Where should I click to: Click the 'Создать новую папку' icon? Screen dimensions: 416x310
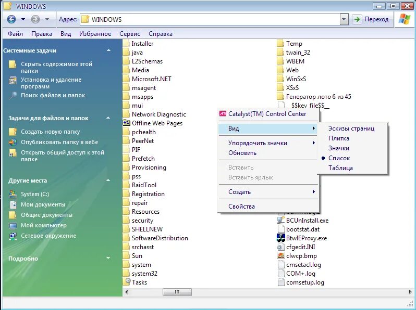[x=13, y=132]
